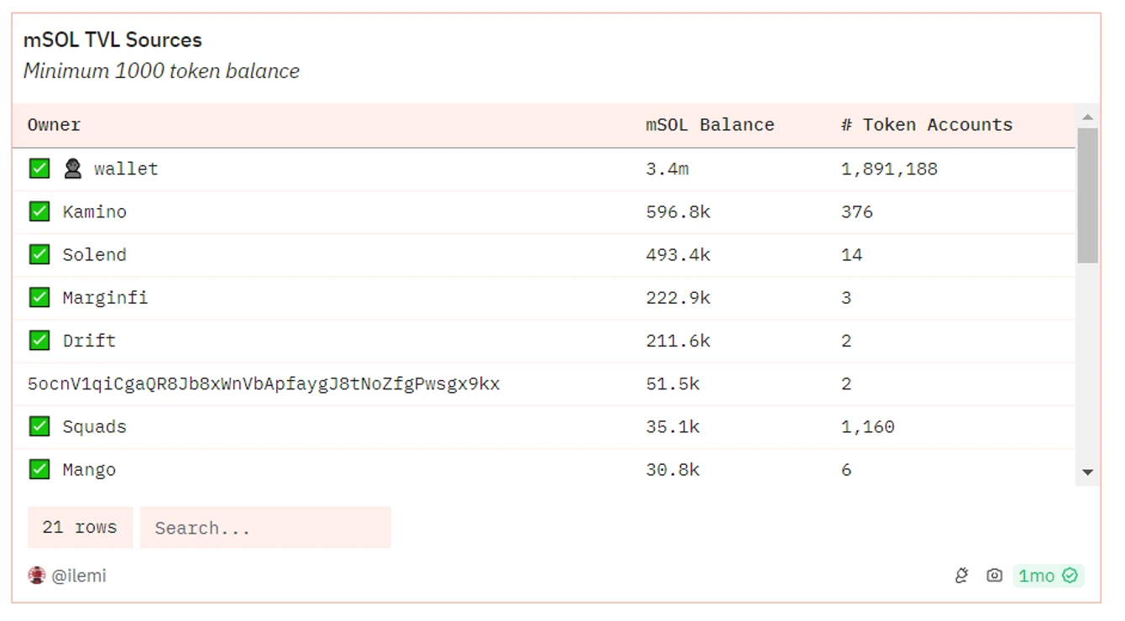Image resolution: width=1125 pixels, height=621 pixels.
Task: Click the green check icon beside Mango
Action: point(39,469)
